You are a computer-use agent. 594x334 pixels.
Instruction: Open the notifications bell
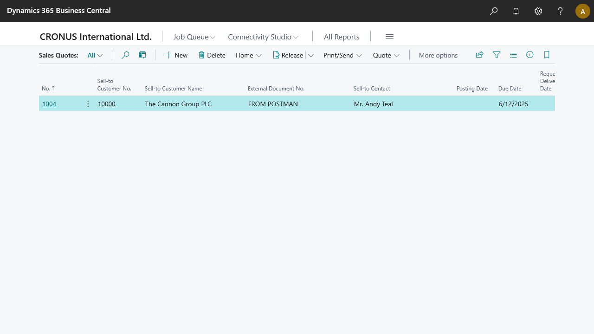click(x=516, y=11)
